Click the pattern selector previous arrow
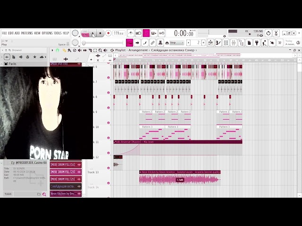302x226 pixels. [x=189, y=43]
